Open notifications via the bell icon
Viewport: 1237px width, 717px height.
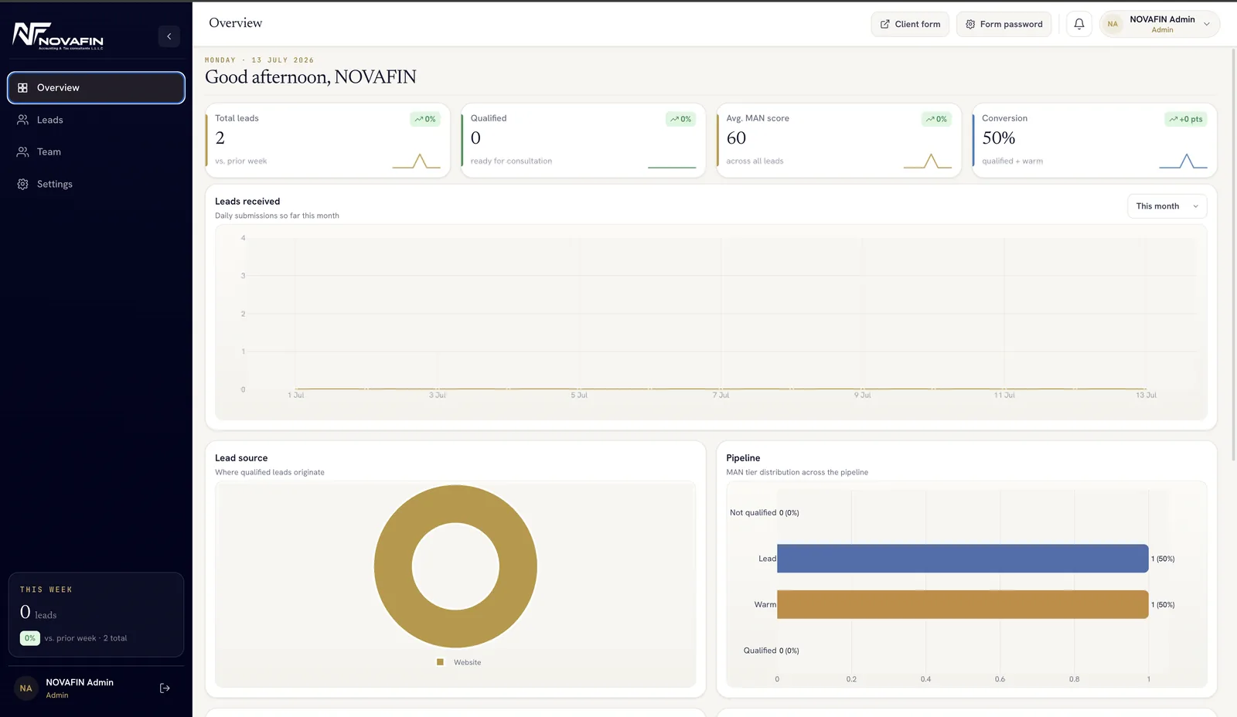(1079, 24)
